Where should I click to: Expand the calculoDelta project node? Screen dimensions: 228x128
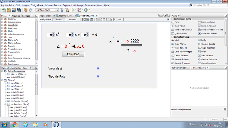(2, 25)
